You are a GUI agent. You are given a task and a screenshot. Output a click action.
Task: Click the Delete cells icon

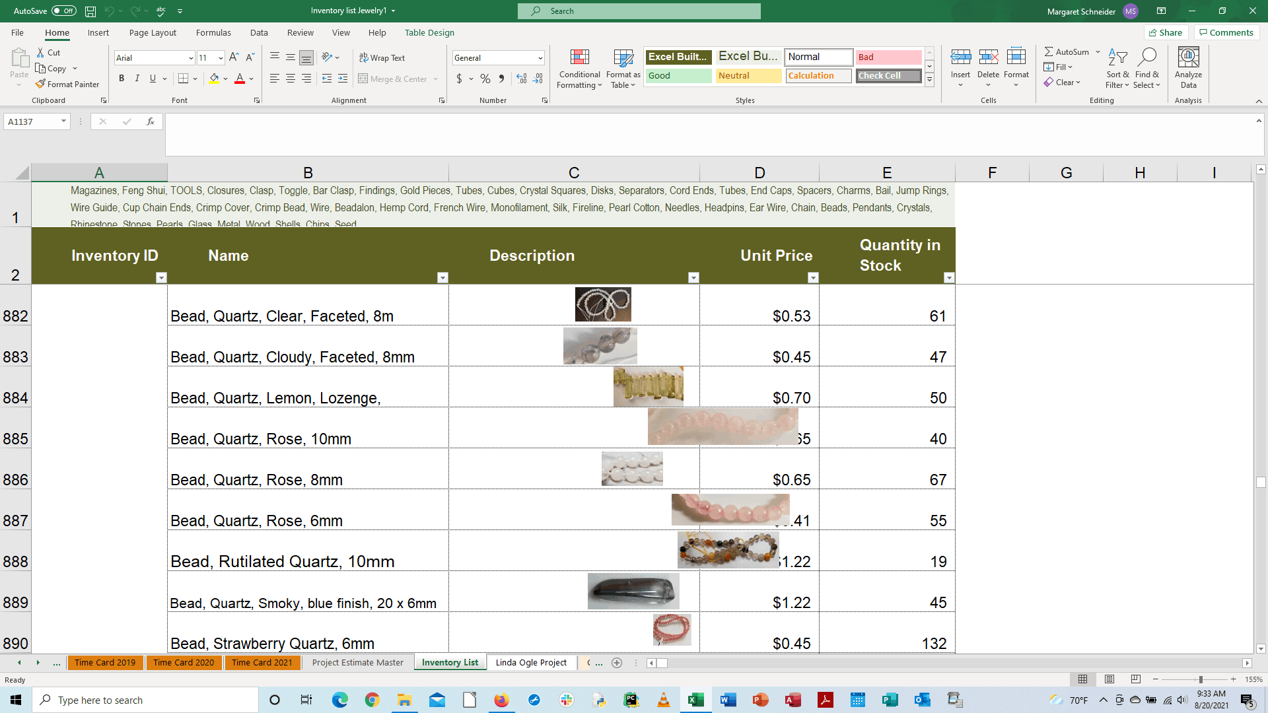click(988, 57)
